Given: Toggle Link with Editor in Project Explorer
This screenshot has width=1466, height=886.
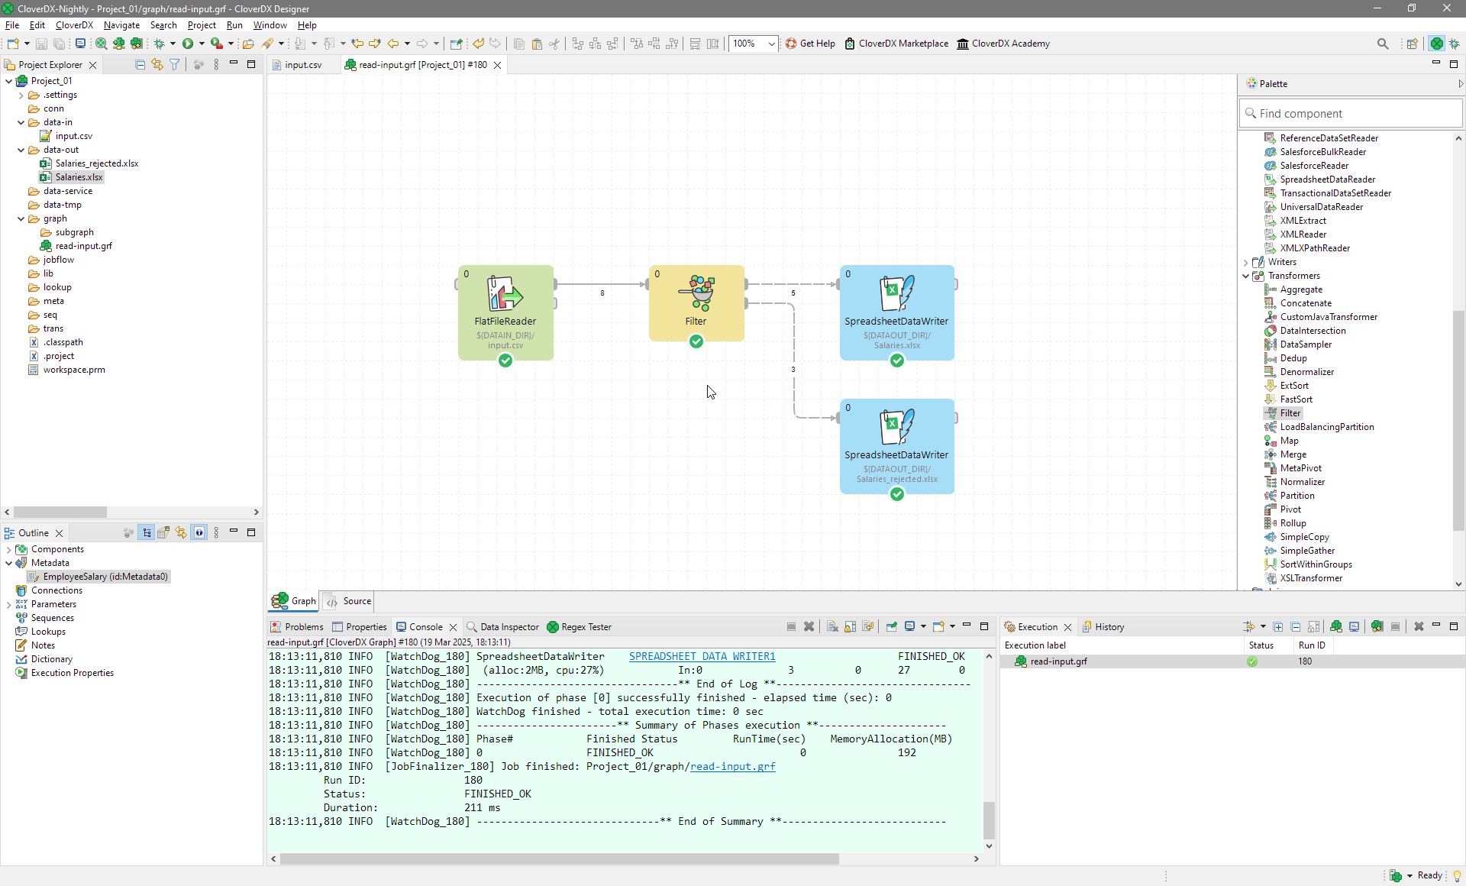Looking at the screenshot, I should [157, 65].
